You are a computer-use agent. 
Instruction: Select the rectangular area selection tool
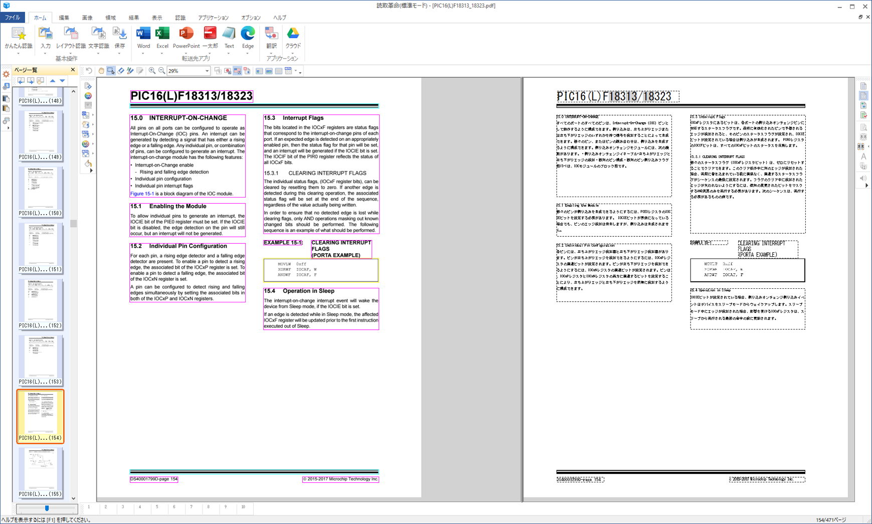(x=111, y=71)
